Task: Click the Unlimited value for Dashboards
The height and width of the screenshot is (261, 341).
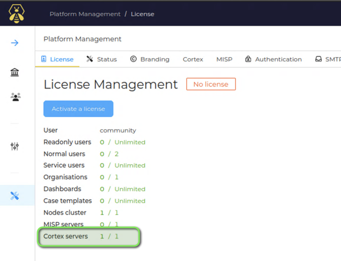Action: click(x=130, y=189)
